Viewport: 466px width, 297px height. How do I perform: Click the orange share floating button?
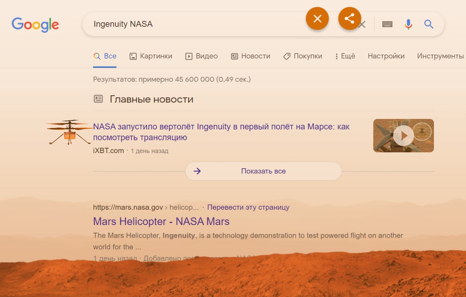(349, 19)
